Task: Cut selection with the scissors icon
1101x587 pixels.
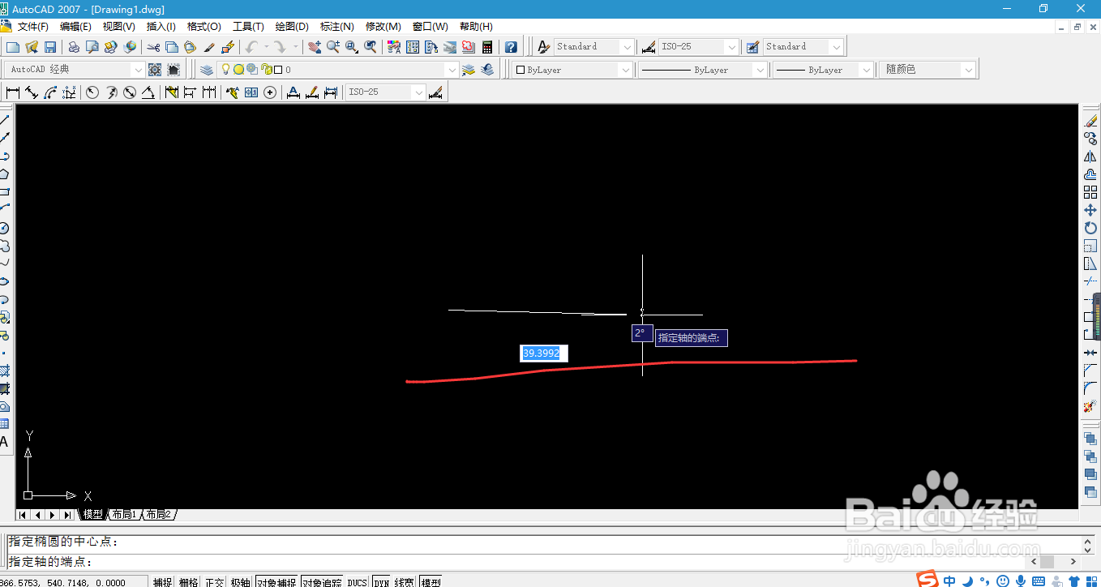Action: pos(153,47)
